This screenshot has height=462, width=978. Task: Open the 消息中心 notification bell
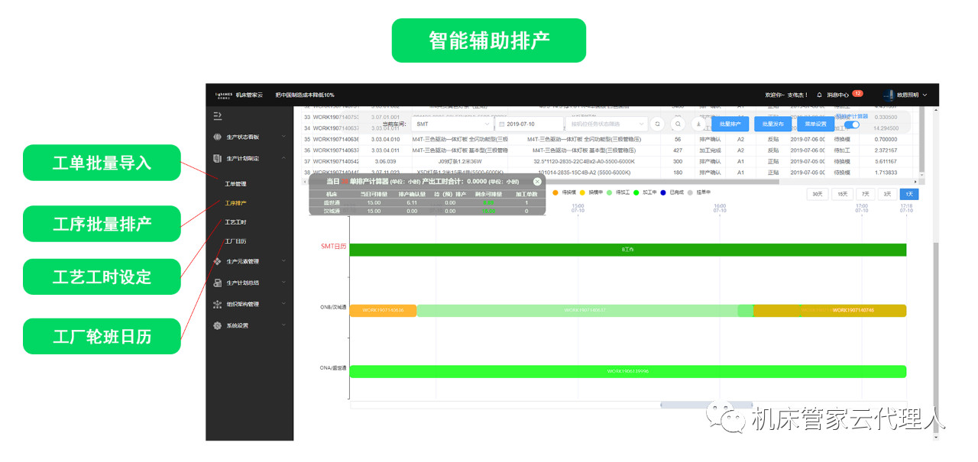(x=820, y=95)
